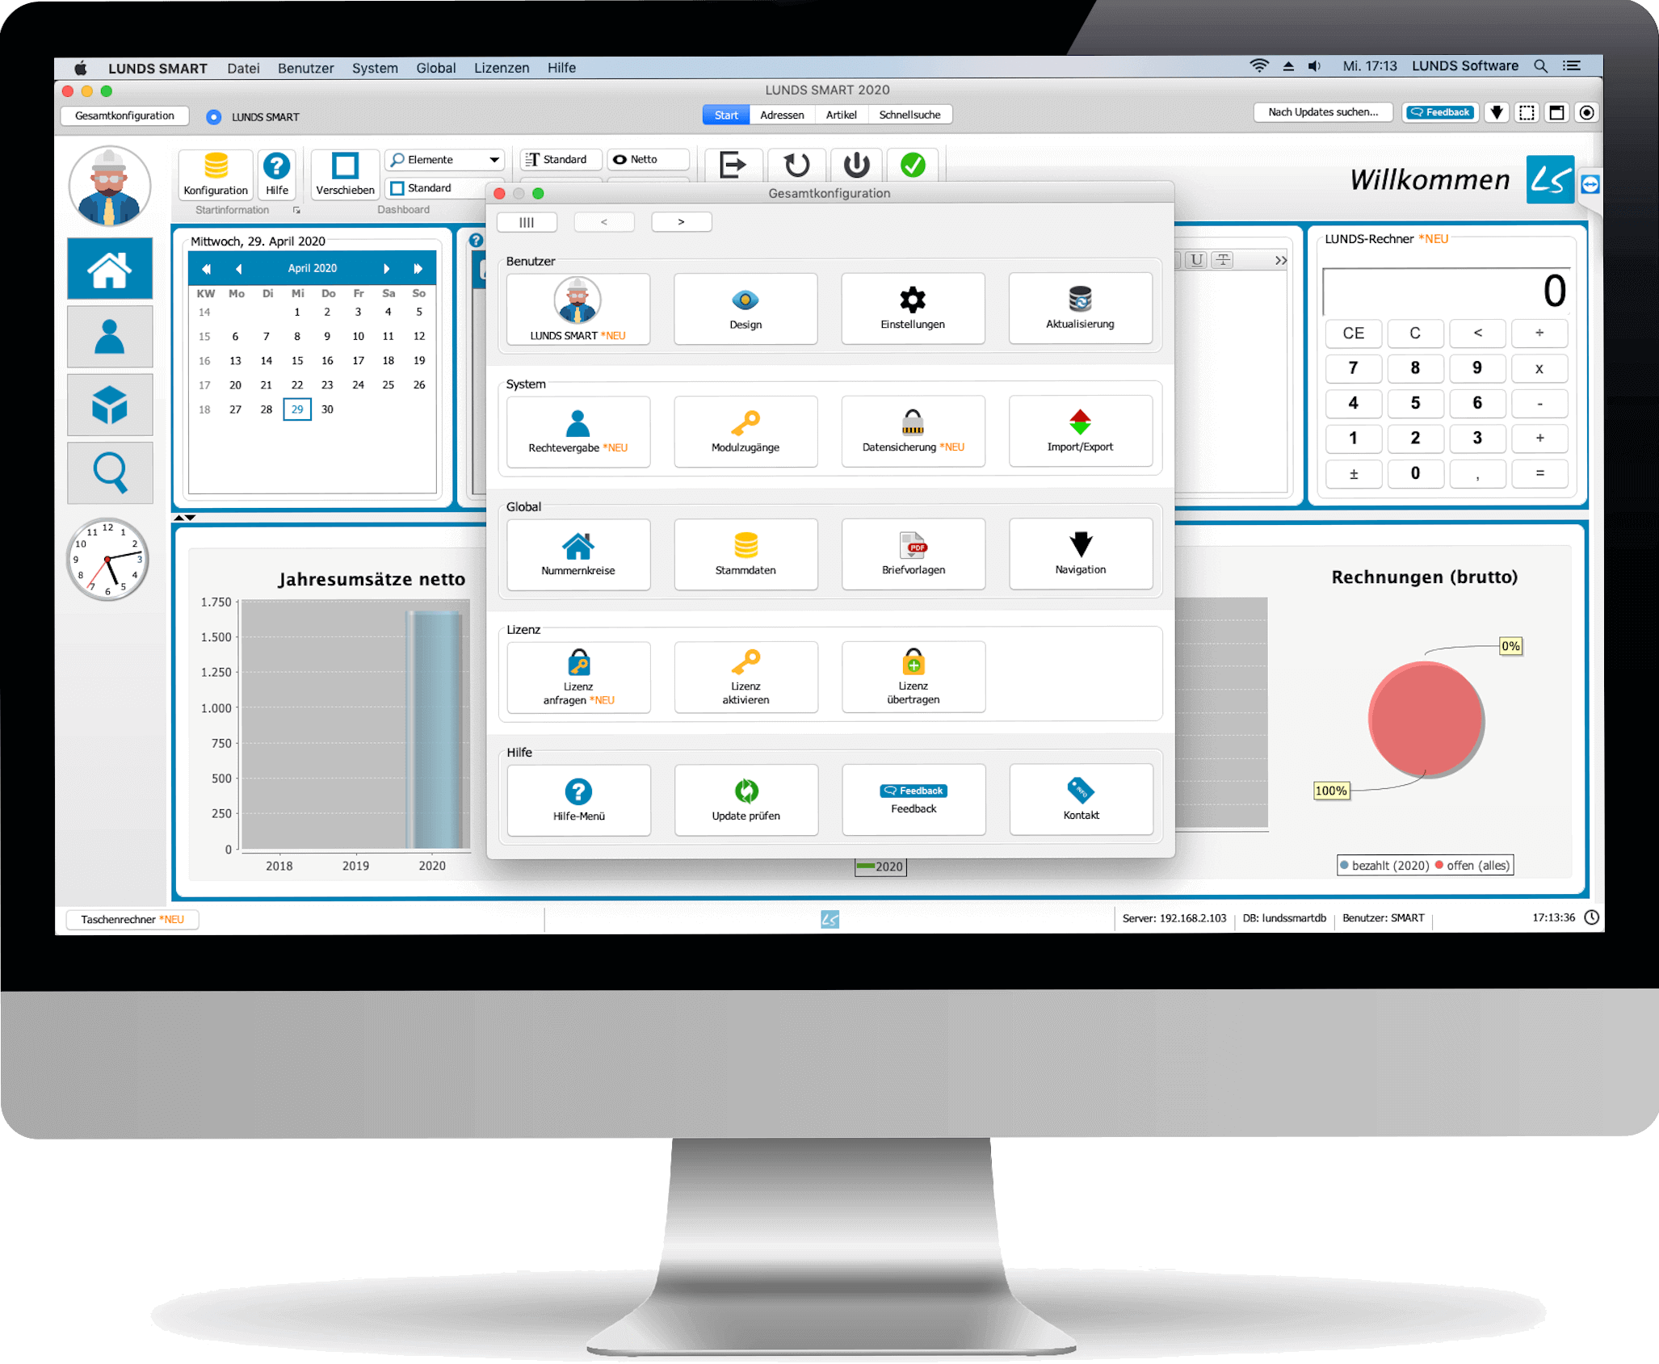Open Hilfe-Menü tile
The image size is (1659, 1364).
pyautogui.click(x=577, y=800)
